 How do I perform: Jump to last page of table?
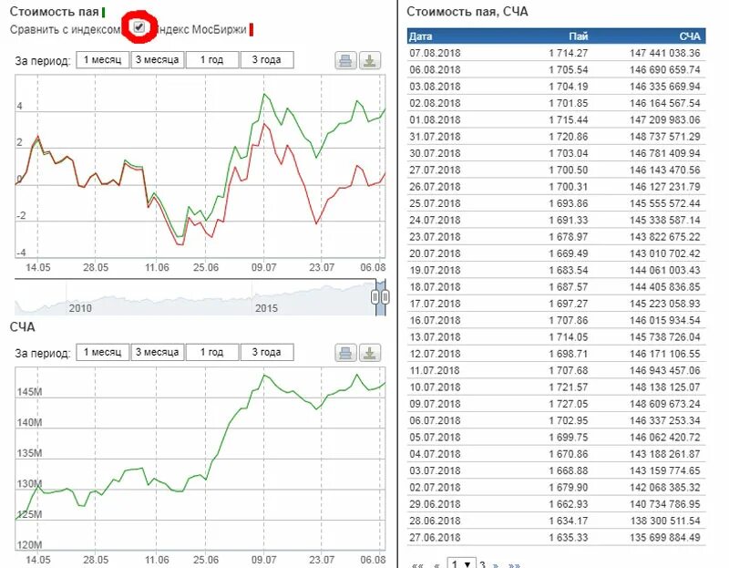coord(514,564)
